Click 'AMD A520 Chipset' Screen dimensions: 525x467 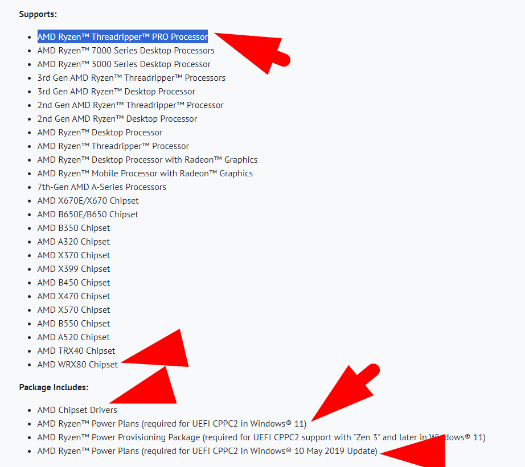73,337
